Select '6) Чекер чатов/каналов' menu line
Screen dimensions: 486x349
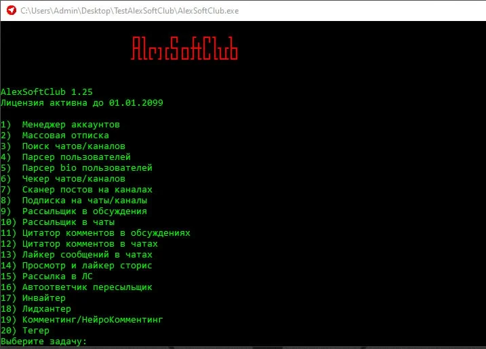pyautogui.click(x=63, y=179)
